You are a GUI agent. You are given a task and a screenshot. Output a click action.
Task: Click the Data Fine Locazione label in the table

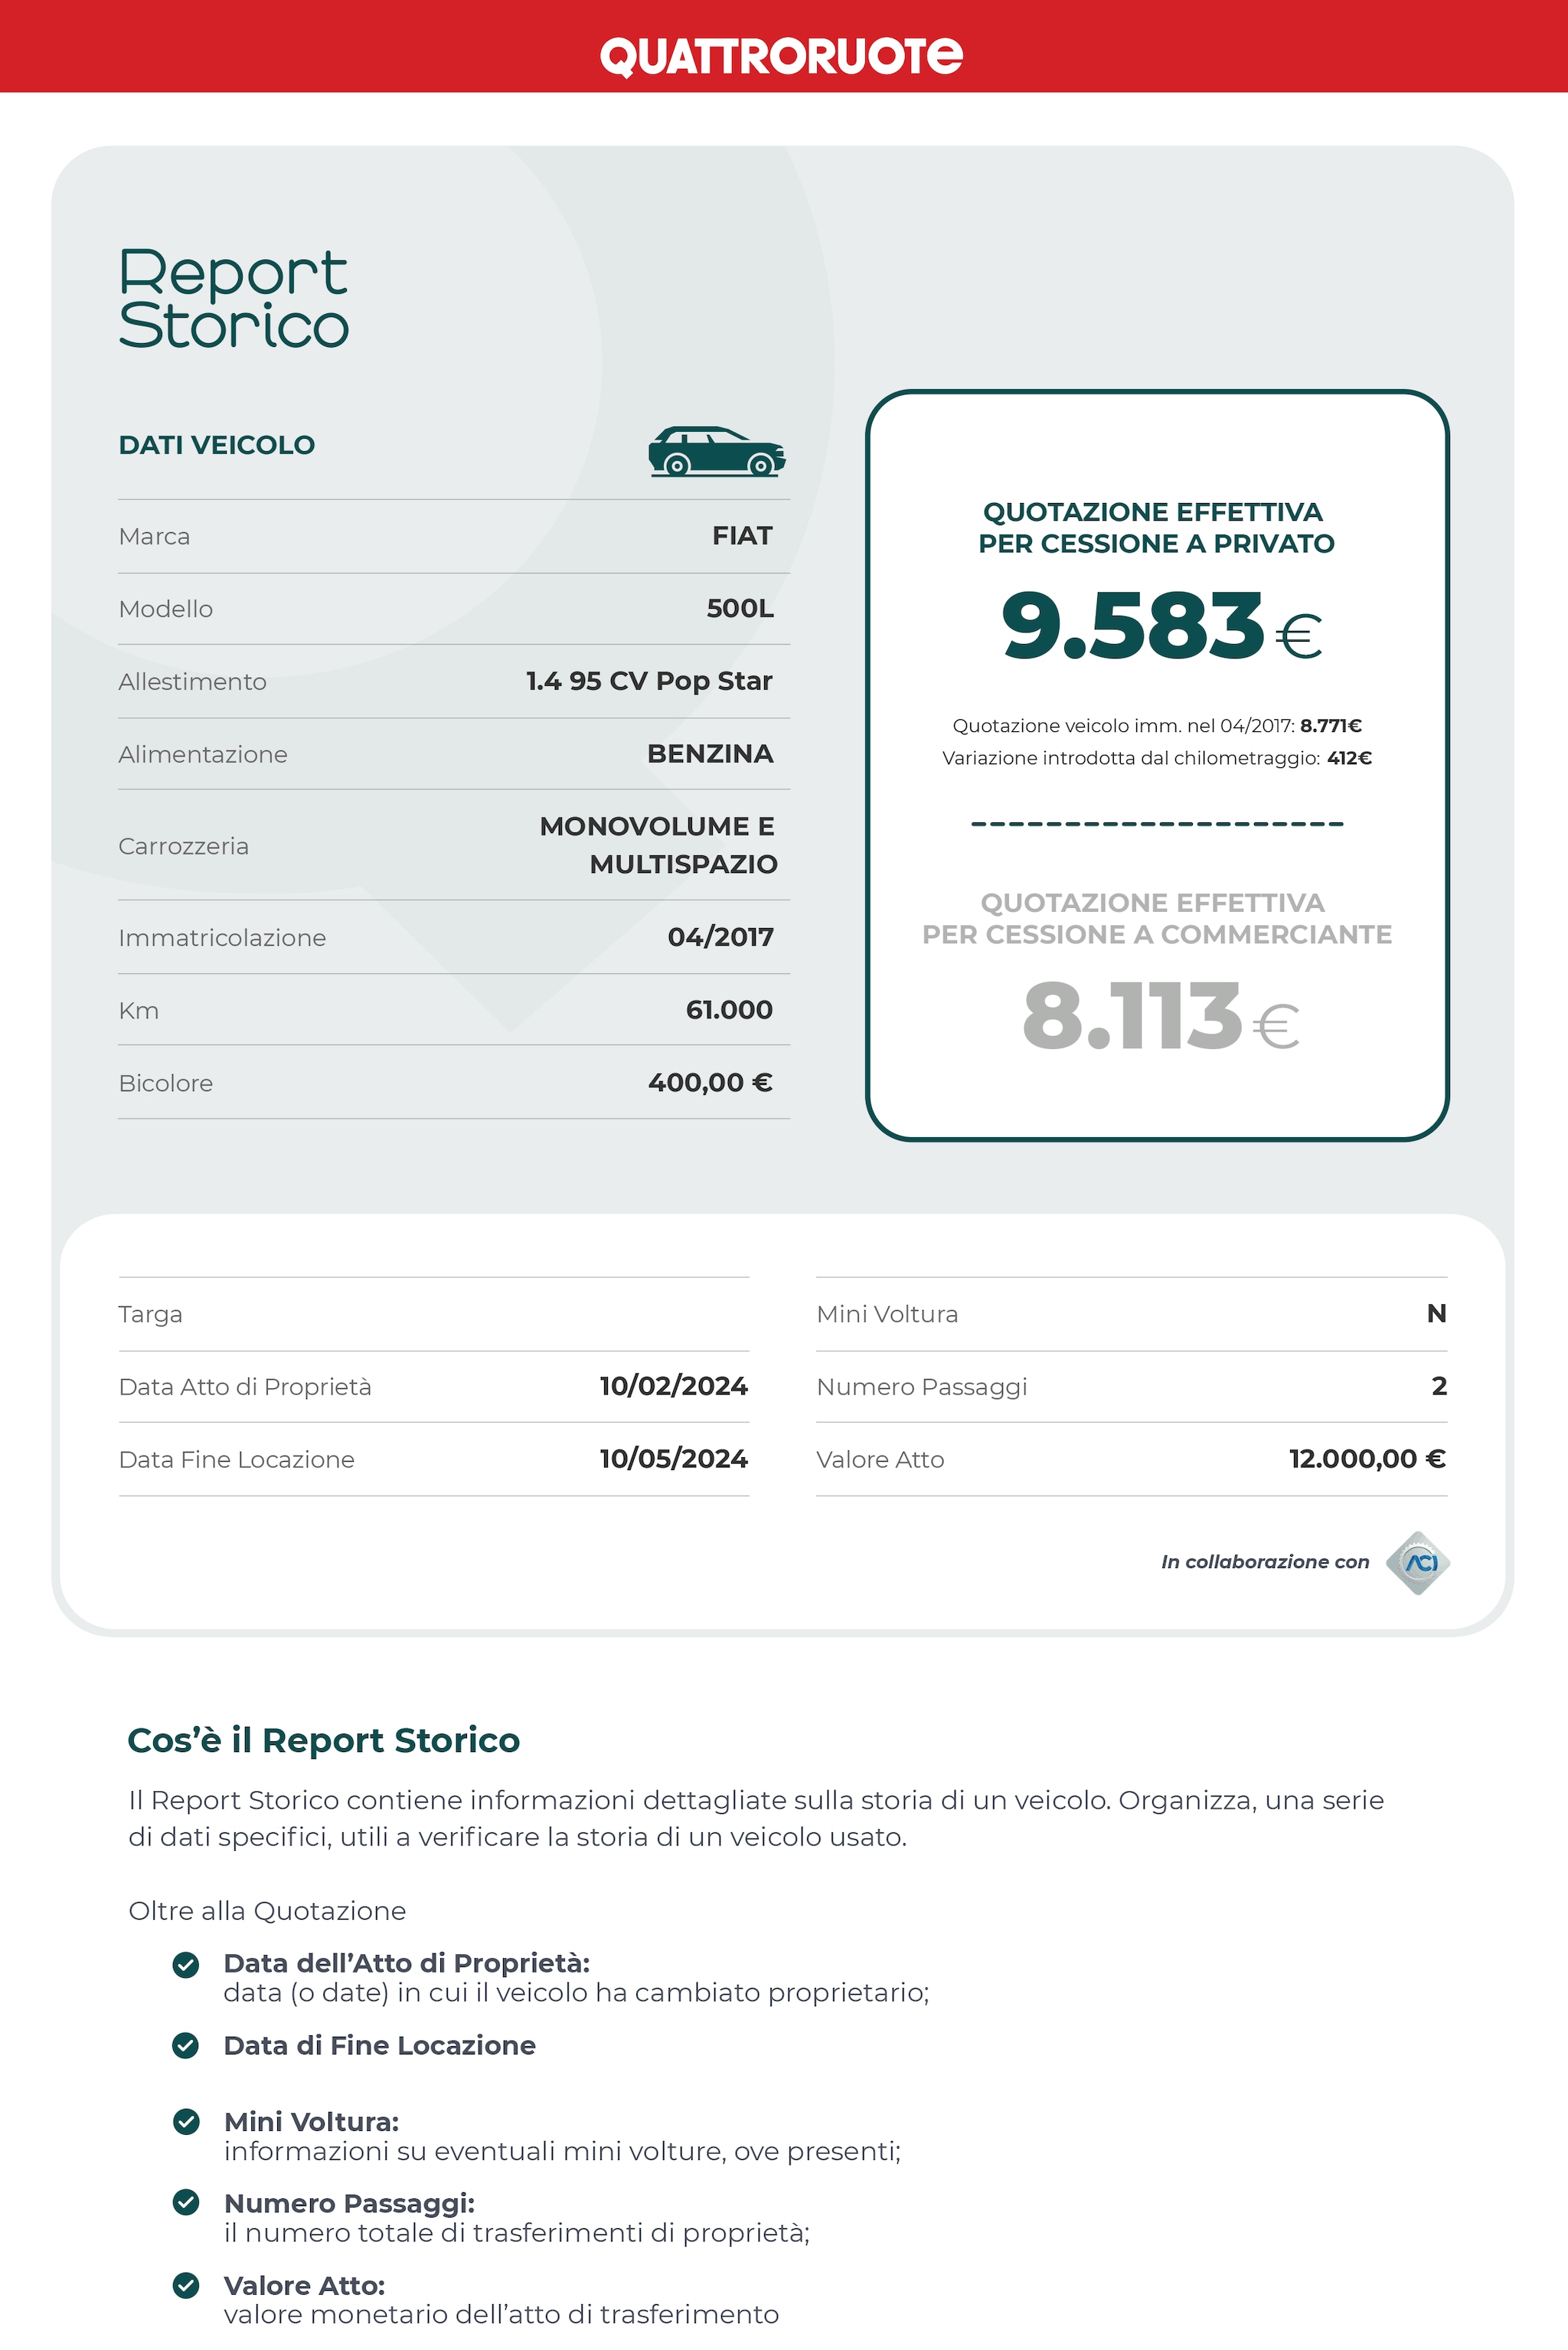click(236, 1460)
